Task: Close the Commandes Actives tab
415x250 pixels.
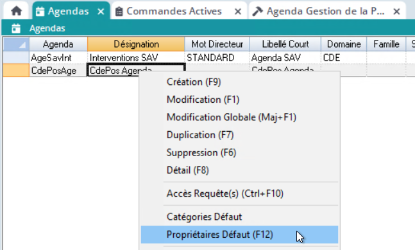Action: 238,12
